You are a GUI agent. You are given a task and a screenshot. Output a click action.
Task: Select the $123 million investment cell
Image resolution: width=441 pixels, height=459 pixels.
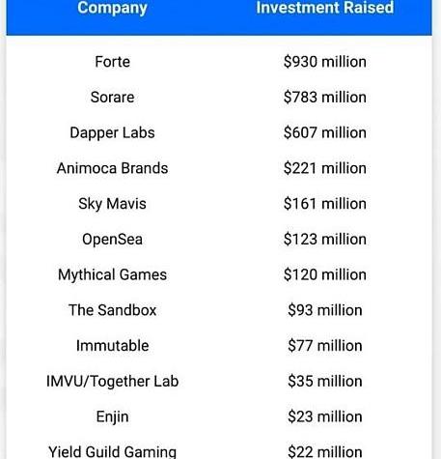[325, 239]
